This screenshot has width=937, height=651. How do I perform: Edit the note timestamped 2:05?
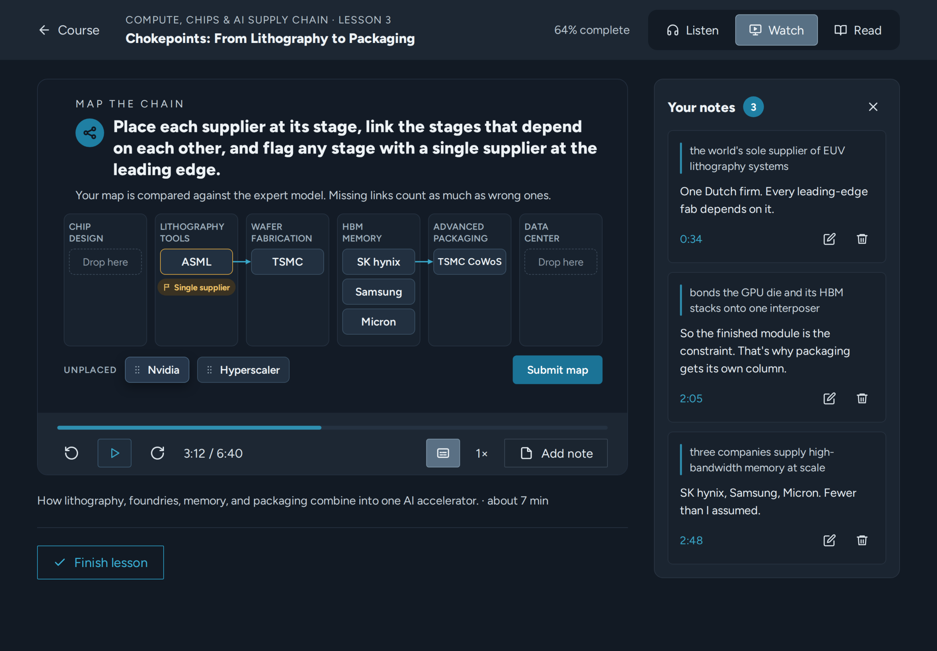click(829, 398)
